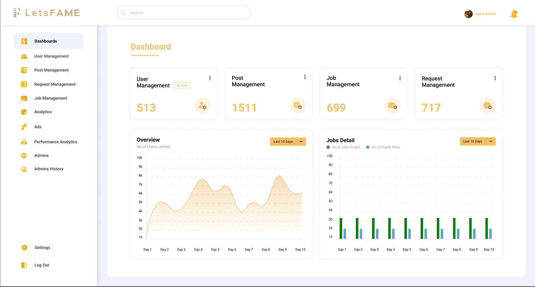Click the Jobs Detail chart title
The image size is (535, 287).
pos(340,140)
